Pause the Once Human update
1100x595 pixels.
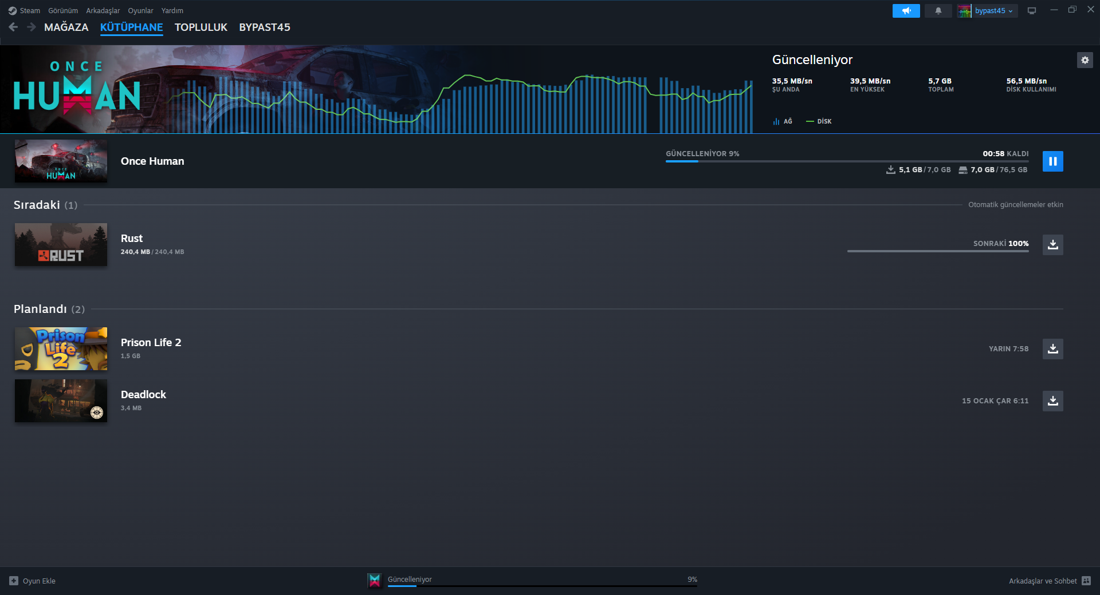pyautogui.click(x=1052, y=161)
